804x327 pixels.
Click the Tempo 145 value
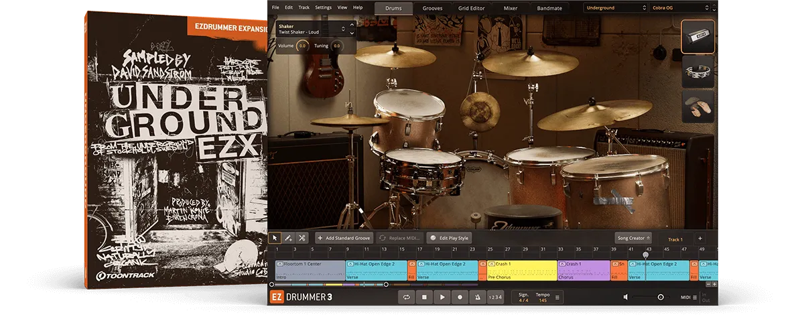point(543,300)
